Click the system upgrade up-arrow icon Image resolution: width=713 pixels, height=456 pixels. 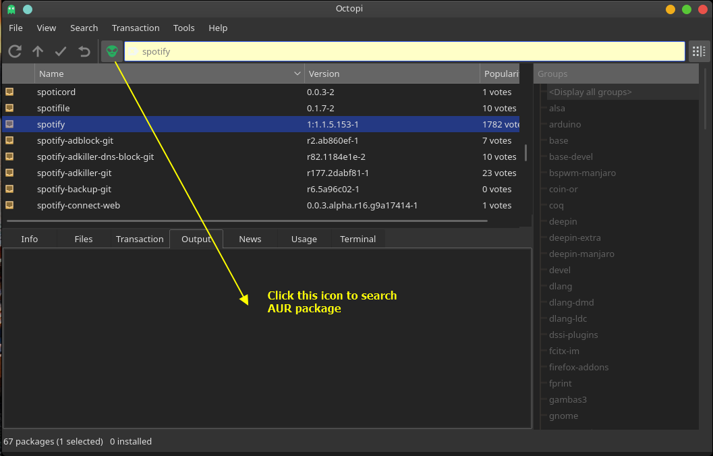point(38,51)
